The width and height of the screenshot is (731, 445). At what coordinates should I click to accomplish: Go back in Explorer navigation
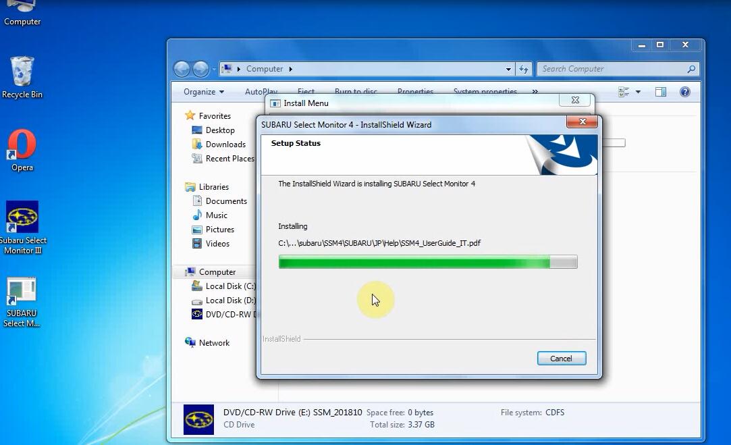click(x=182, y=69)
